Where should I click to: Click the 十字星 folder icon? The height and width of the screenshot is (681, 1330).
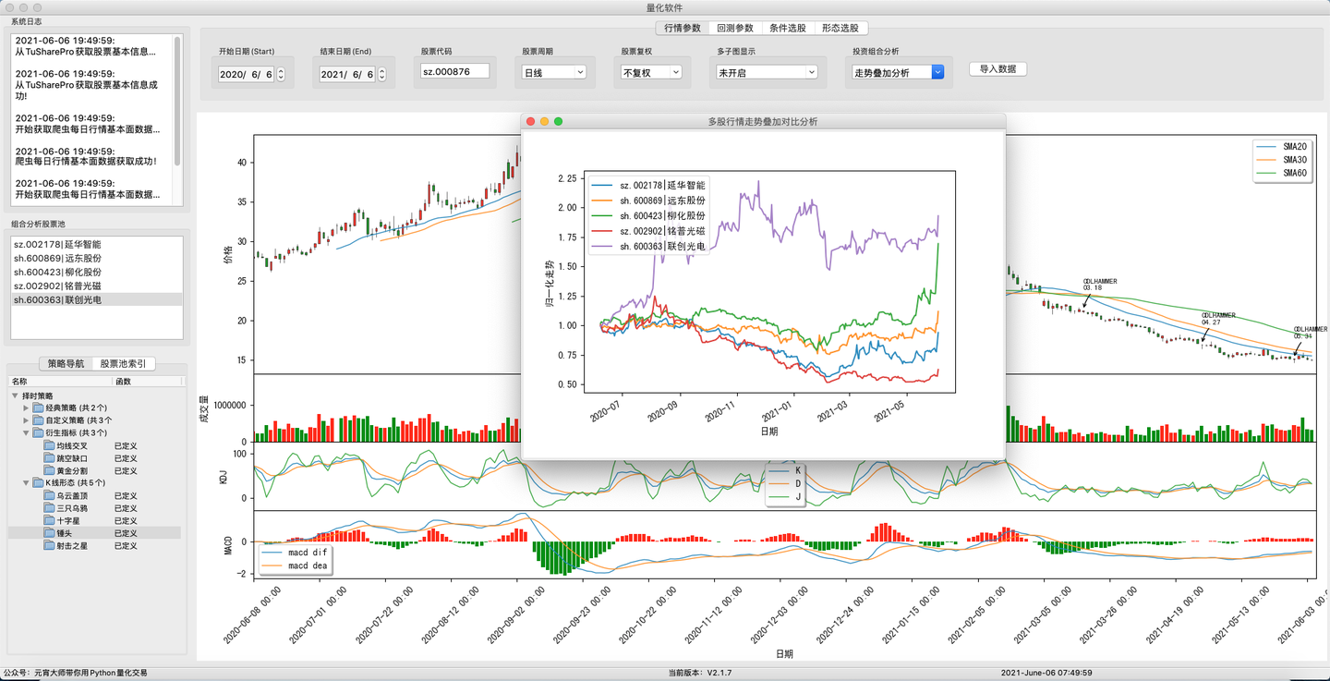[49, 520]
